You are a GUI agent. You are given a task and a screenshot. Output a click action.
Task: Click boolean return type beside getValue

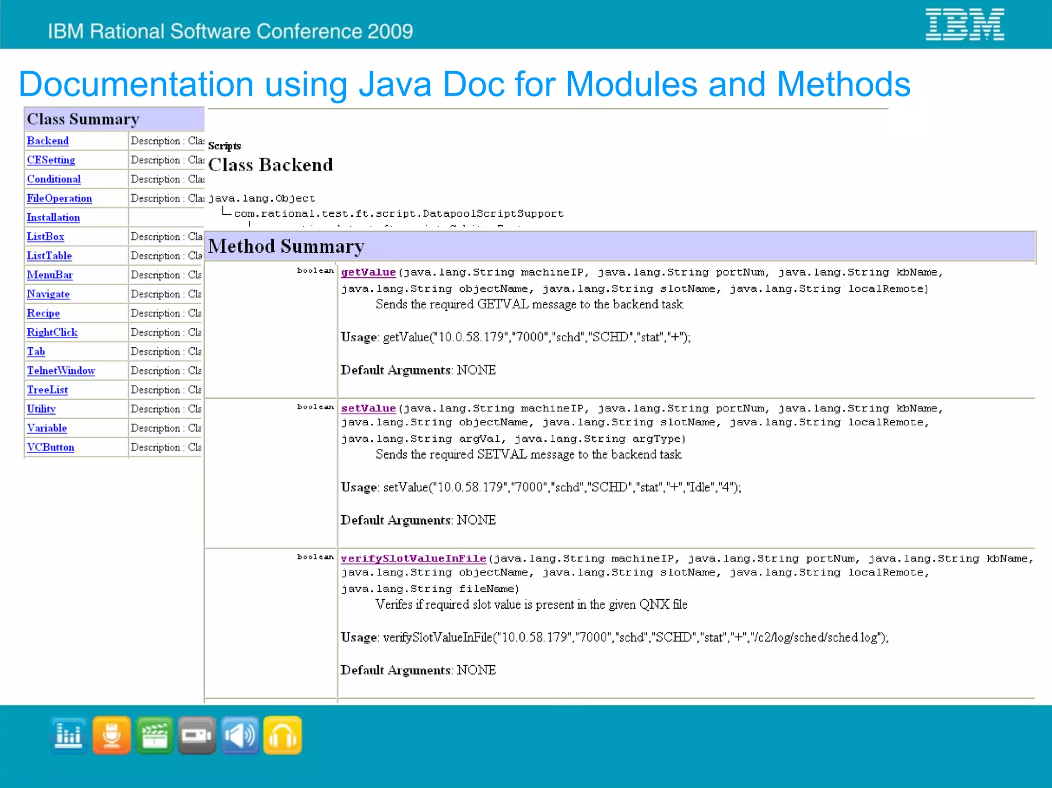coord(315,271)
